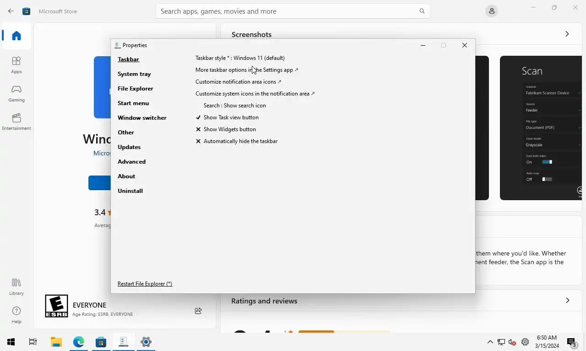586x351 pixels.
Task: Open the Windows Start button
Action: click(x=11, y=342)
